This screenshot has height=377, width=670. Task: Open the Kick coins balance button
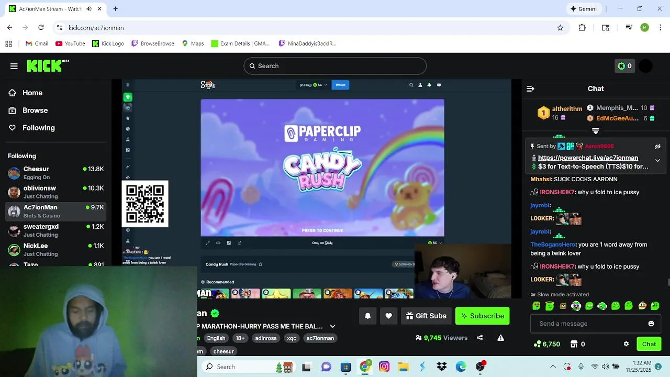pyautogui.click(x=624, y=66)
